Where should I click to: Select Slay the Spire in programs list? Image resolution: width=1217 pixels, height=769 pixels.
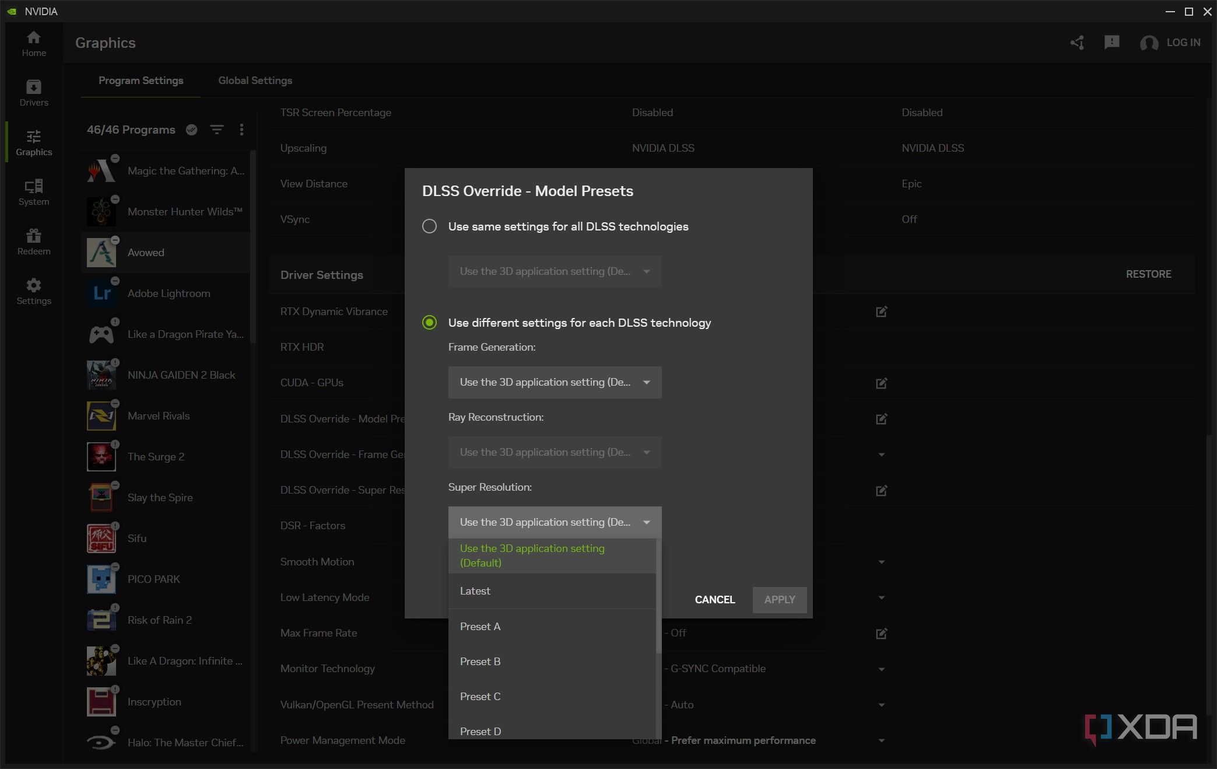tap(166, 498)
